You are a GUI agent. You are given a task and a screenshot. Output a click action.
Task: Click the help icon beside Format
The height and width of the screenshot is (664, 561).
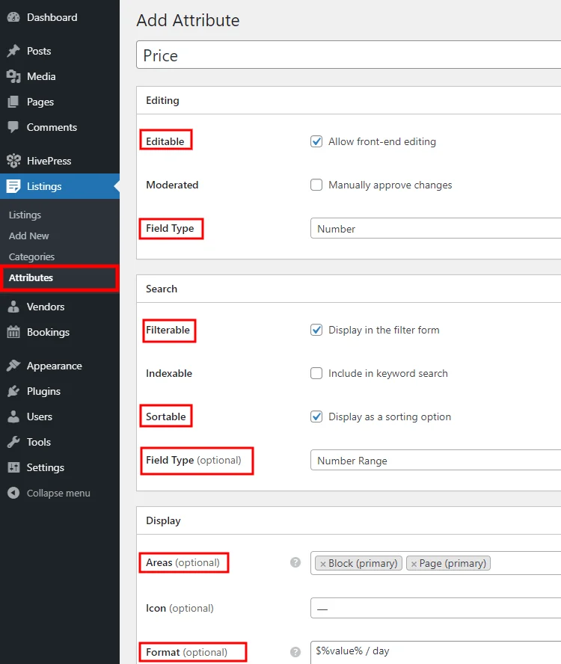(295, 652)
